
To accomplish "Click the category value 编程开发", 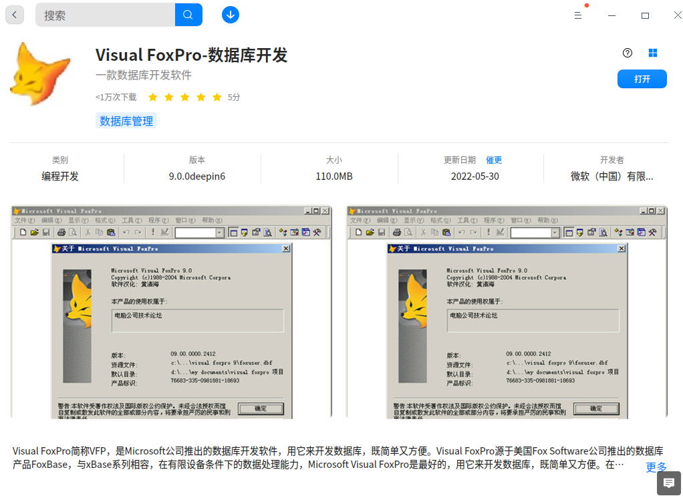I will click(60, 176).
